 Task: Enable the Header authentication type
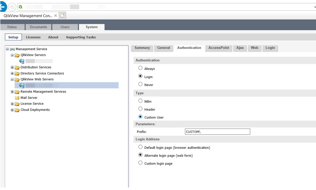pyautogui.click(x=140, y=109)
